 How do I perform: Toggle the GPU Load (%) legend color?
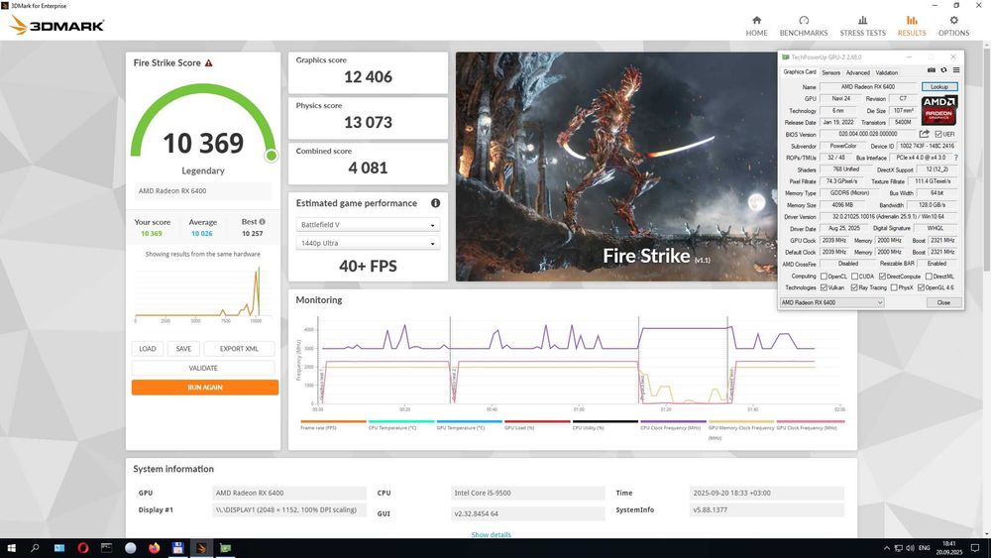(537, 421)
